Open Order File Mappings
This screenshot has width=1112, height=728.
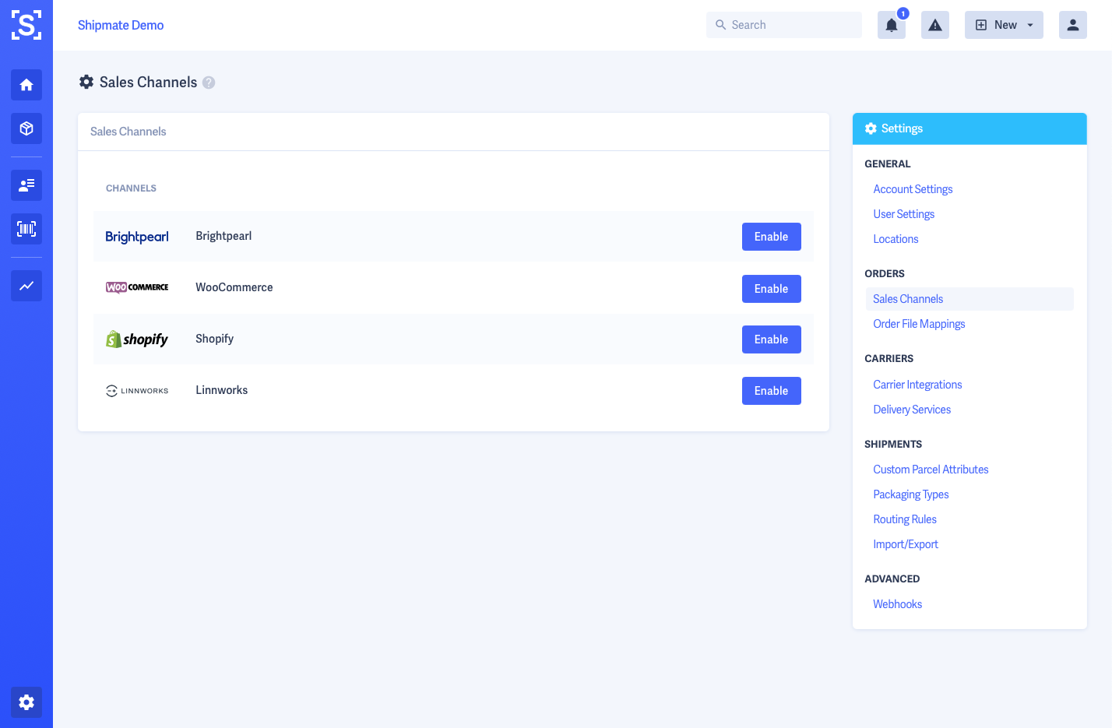pyautogui.click(x=919, y=324)
